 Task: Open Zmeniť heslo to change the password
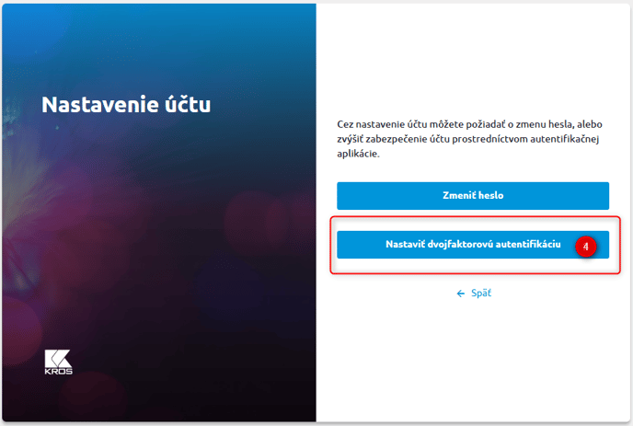473,196
